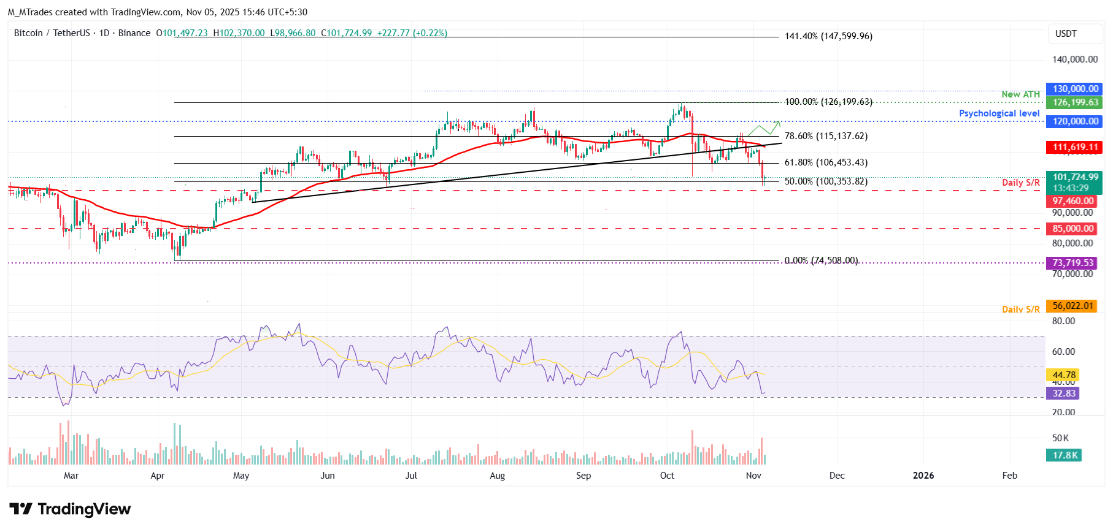The height and width of the screenshot is (532, 1113).
Task: Select the 78.60% Fibonacci level label
Action: 825,137
